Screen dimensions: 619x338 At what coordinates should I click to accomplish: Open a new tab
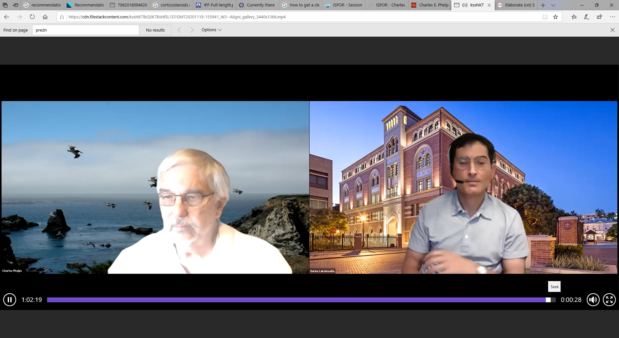(543, 5)
